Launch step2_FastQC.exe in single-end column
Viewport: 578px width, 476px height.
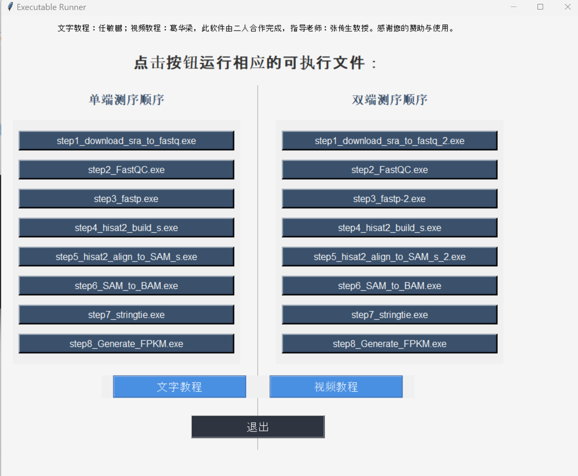pyautogui.click(x=126, y=170)
